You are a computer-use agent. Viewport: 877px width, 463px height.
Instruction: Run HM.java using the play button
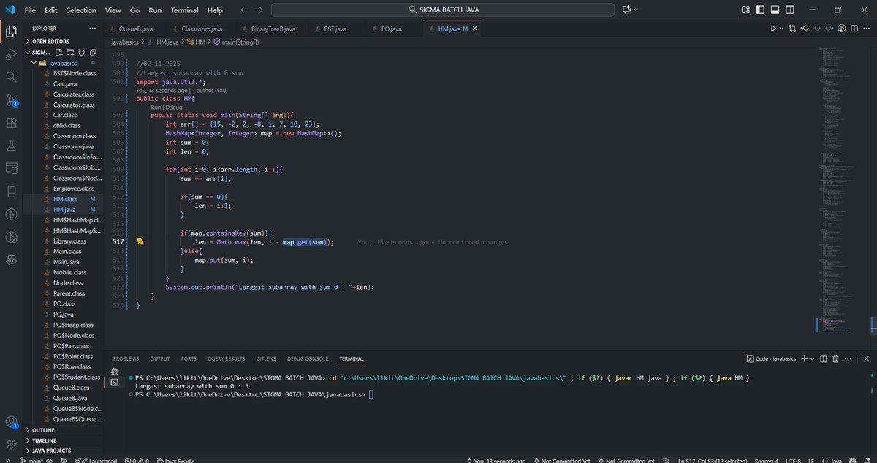[x=773, y=28]
